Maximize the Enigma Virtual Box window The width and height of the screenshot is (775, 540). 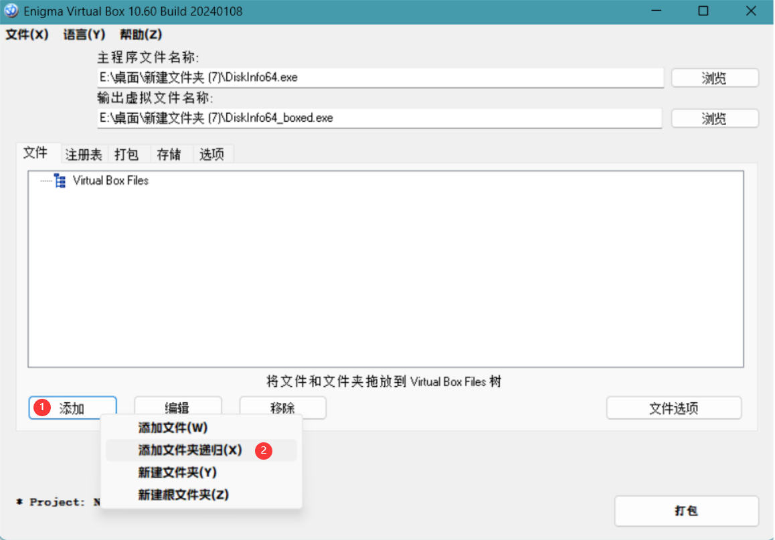point(703,11)
